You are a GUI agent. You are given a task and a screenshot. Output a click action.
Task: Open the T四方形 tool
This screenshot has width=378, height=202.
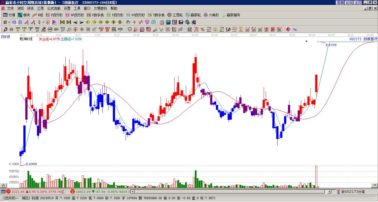115,15
